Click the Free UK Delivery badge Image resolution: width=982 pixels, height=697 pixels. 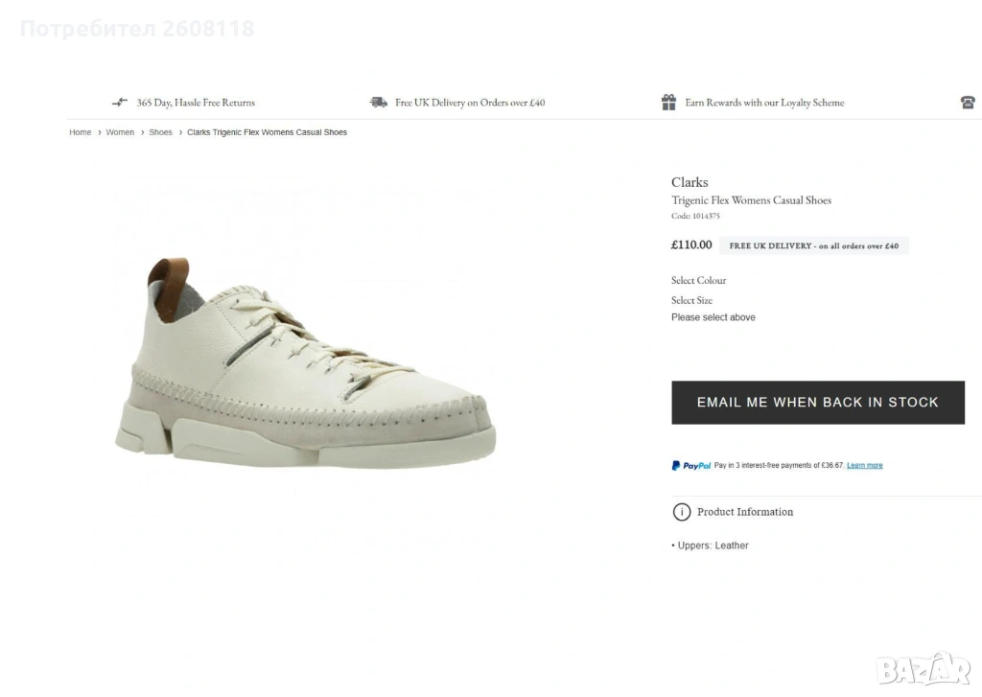(x=813, y=246)
